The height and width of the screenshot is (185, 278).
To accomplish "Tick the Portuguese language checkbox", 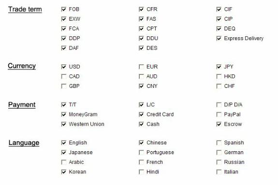I will [141, 152].
